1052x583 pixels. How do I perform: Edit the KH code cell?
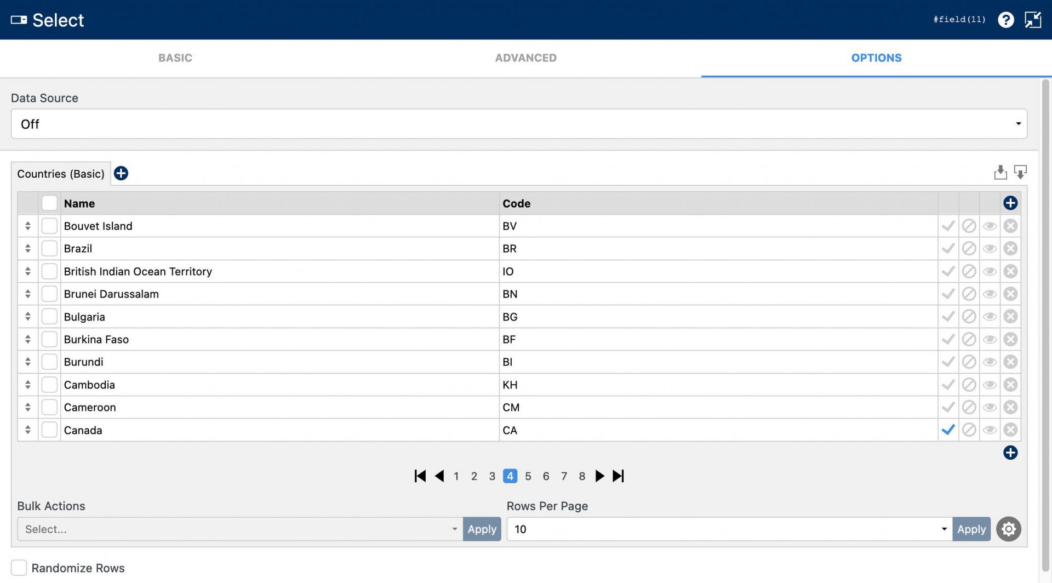click(x=718, y=385)
